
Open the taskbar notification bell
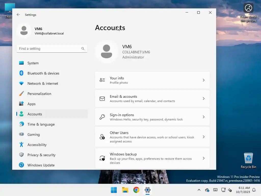(254, 190)
